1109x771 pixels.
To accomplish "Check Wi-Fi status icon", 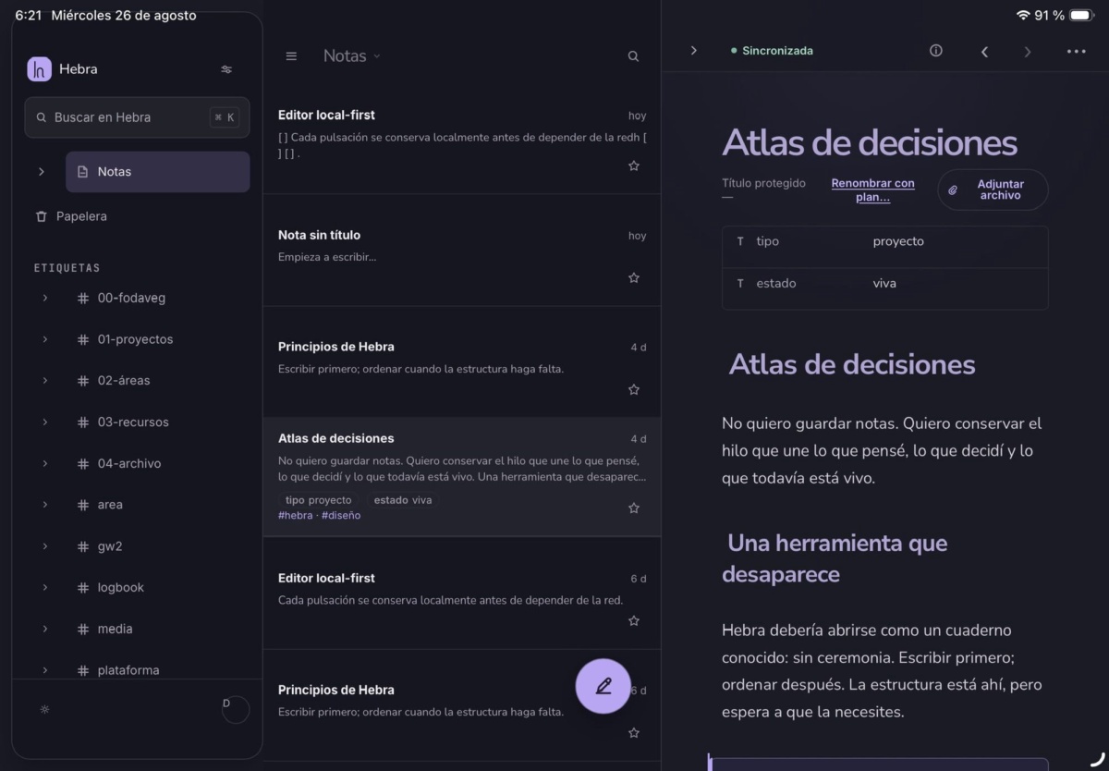I will tap(1023, 16).
